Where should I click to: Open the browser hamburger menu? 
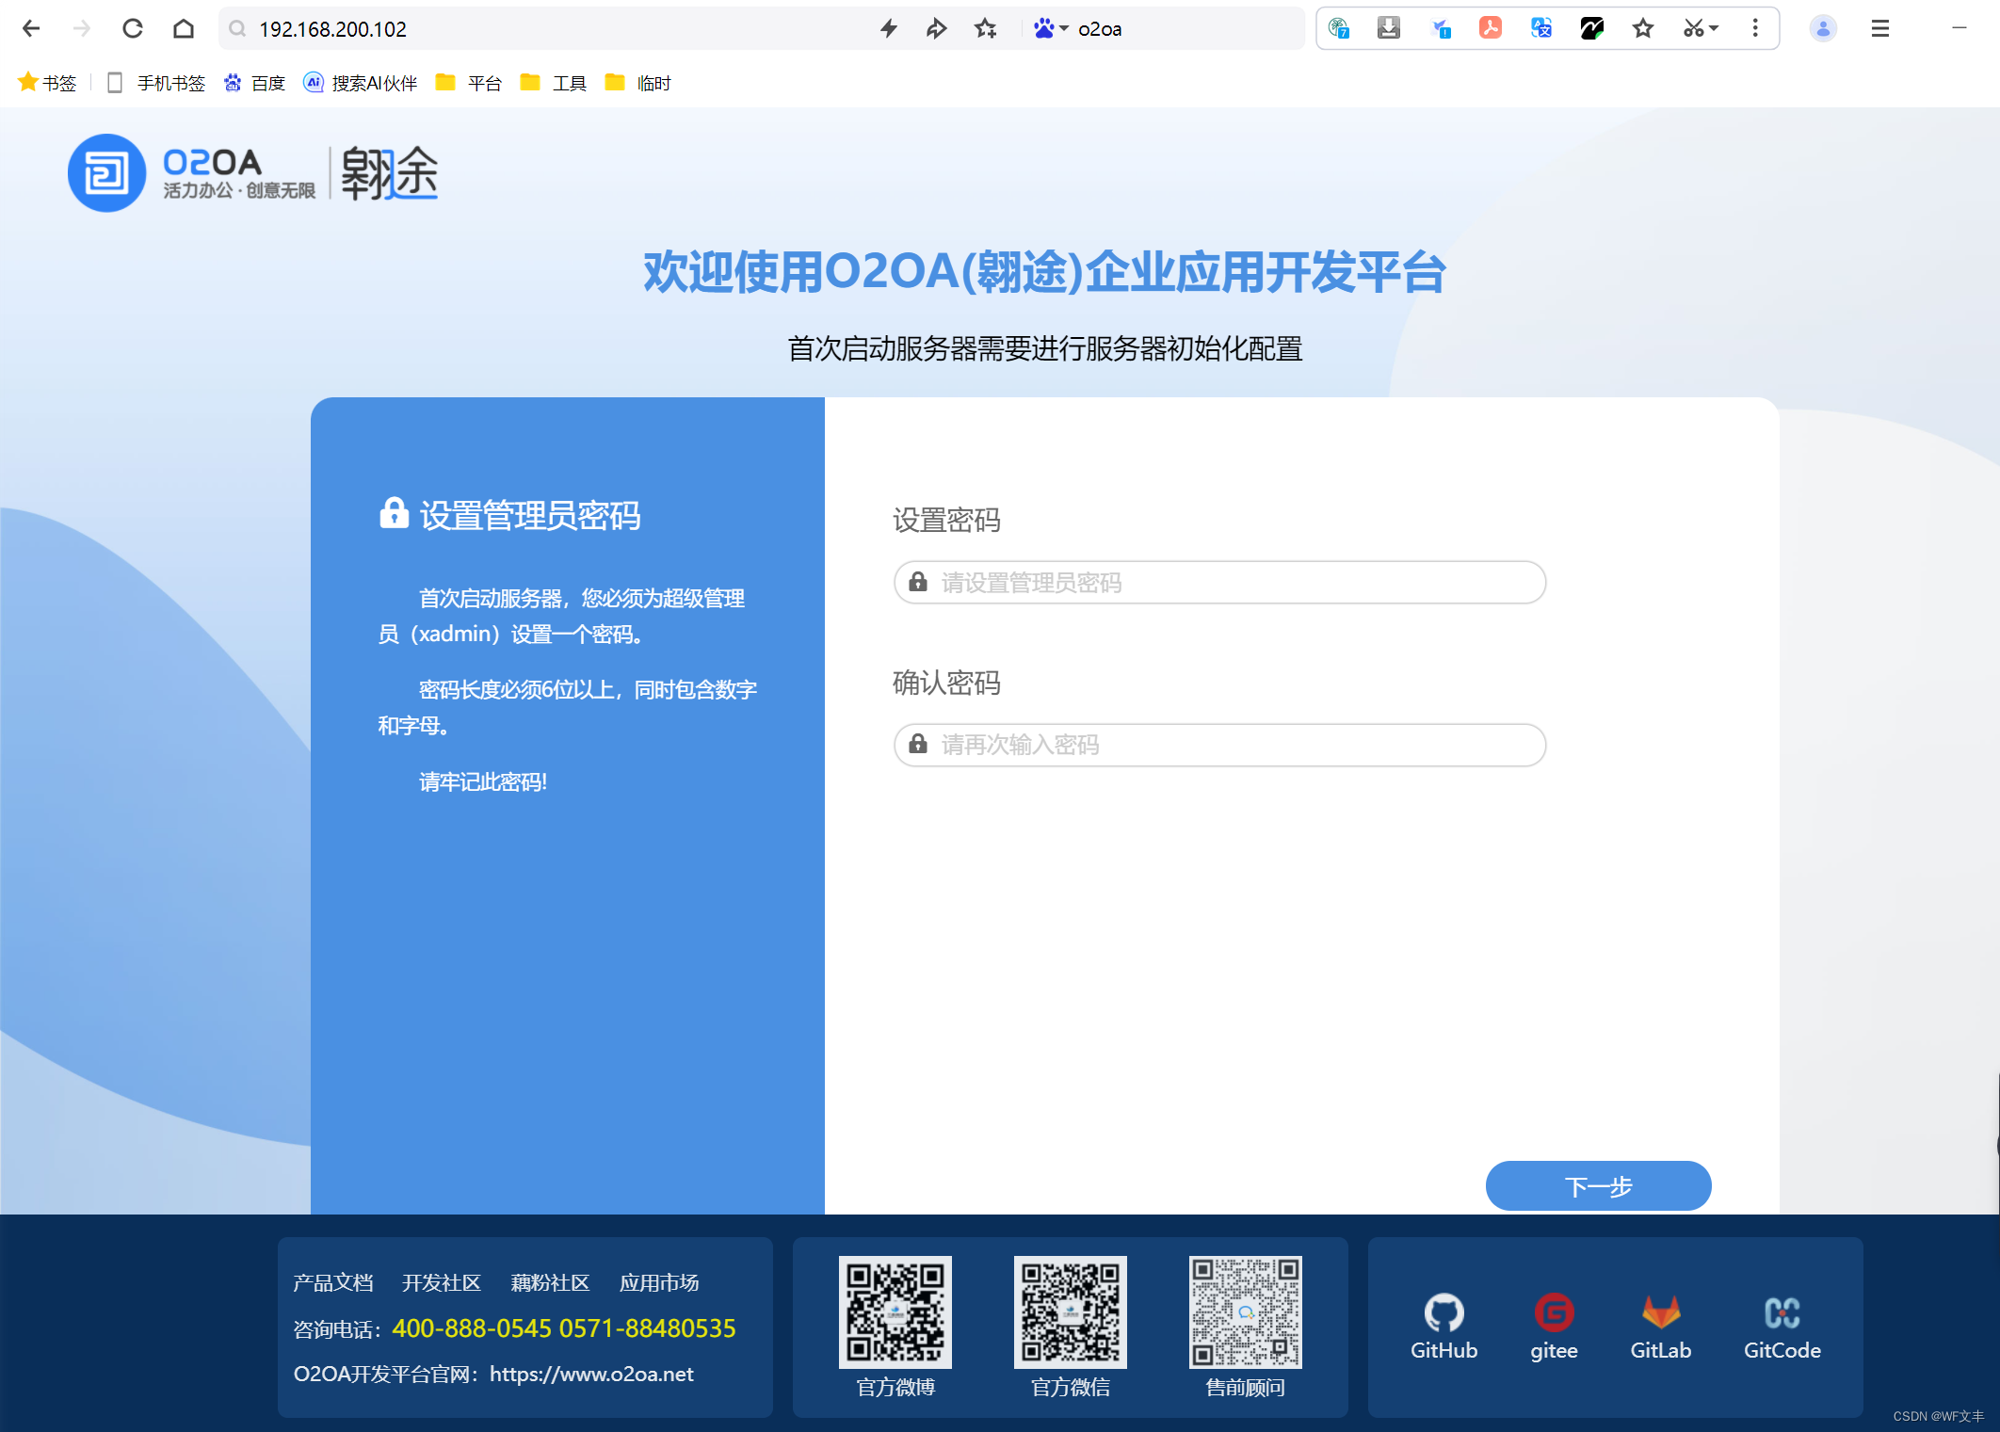1879,28
